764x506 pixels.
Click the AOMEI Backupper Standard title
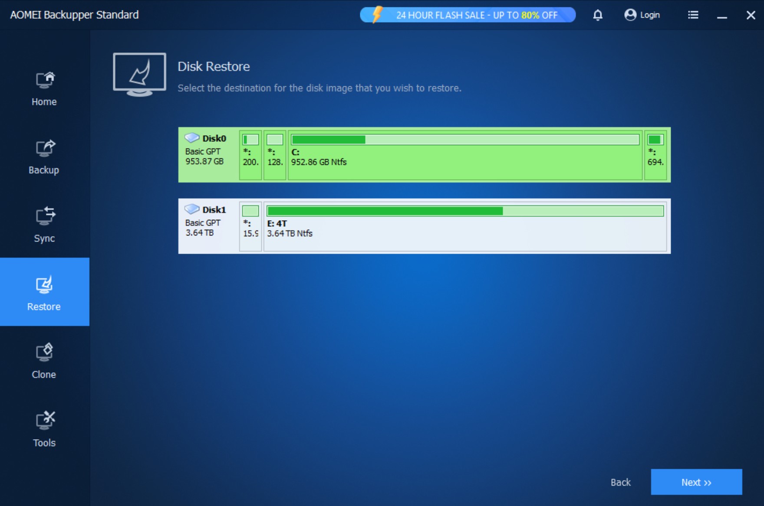click(74, 15)
